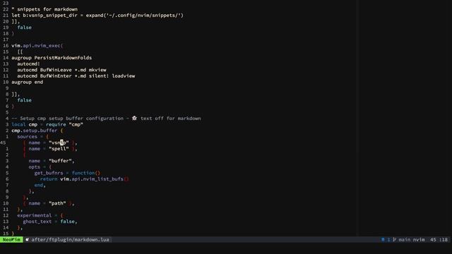452x254 pixels.
Task: Click the 'local cmp = require "cmp"' line
Action: pyautogui.click(x=47, y=124)
